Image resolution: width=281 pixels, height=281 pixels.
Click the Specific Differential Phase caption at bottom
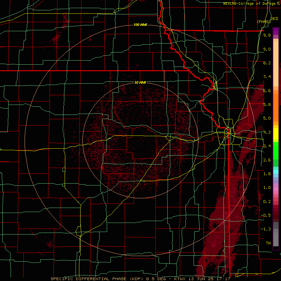pyautogui.click(x=140, y=279)
